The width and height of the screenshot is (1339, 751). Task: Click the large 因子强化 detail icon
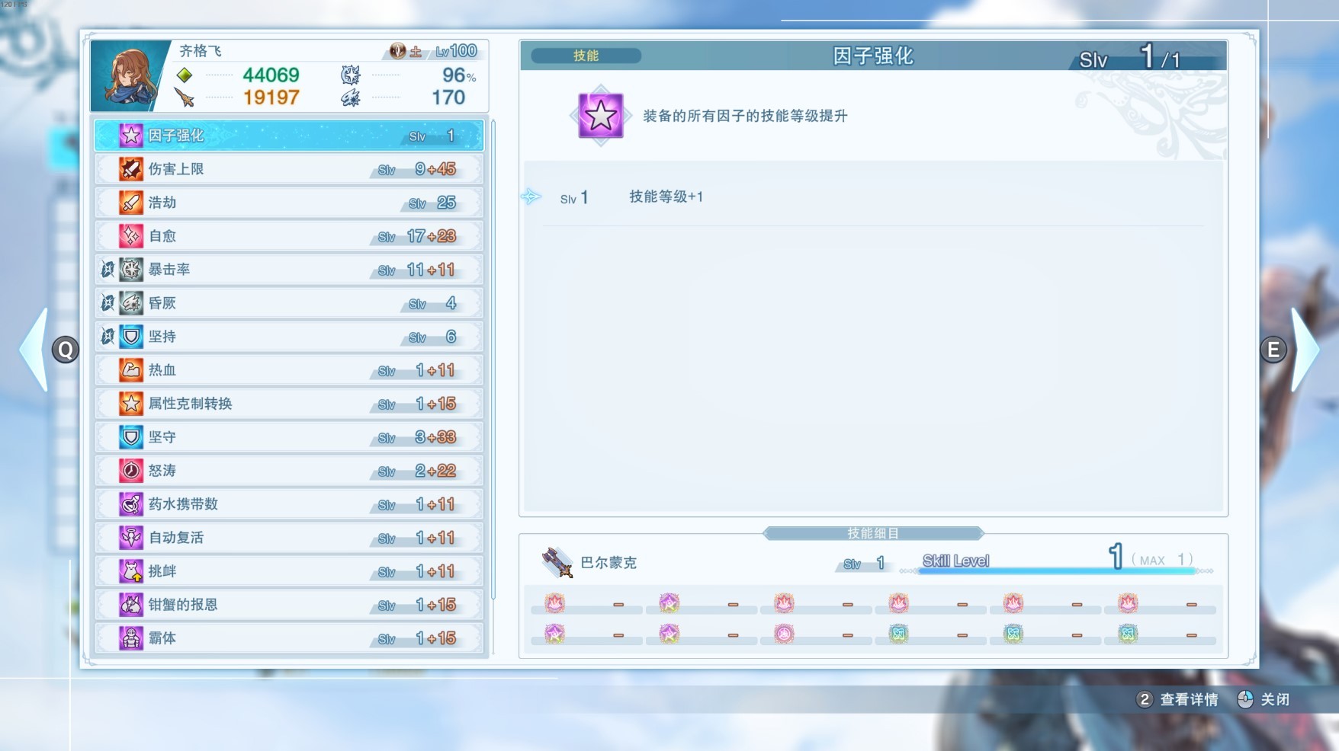point(601,116)
